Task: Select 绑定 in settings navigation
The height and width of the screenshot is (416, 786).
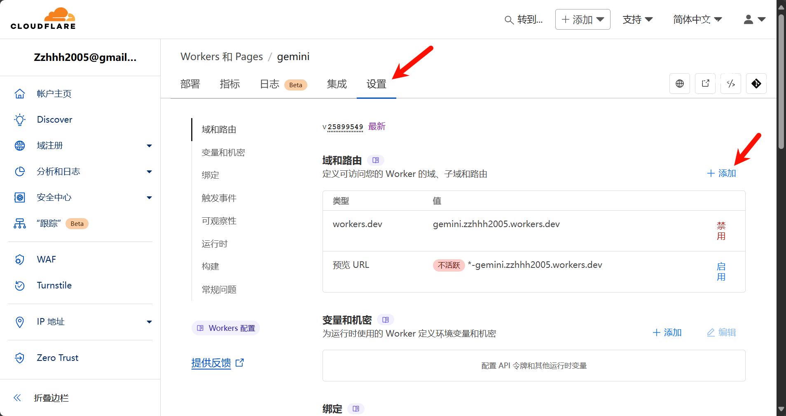Action: 211,175
